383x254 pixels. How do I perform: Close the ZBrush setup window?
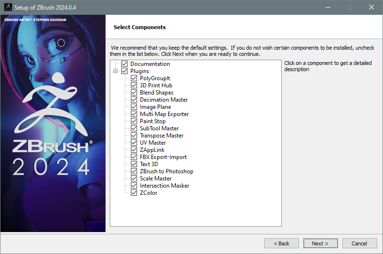click(x=372, y=7)
